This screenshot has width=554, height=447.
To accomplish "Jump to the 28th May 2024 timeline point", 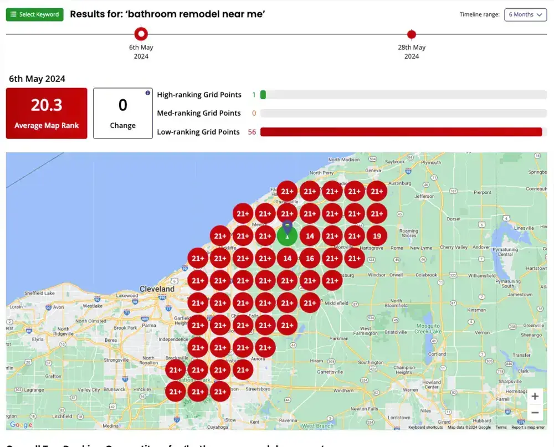I will click(x=411, y=34).
